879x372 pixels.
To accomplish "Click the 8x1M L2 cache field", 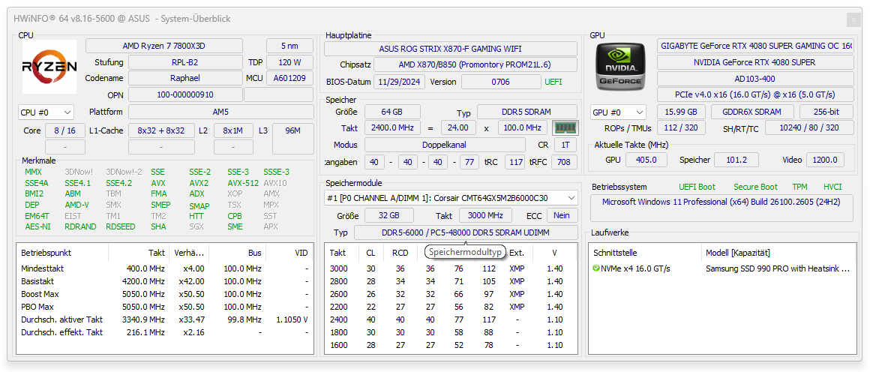I will click(233, 130).
